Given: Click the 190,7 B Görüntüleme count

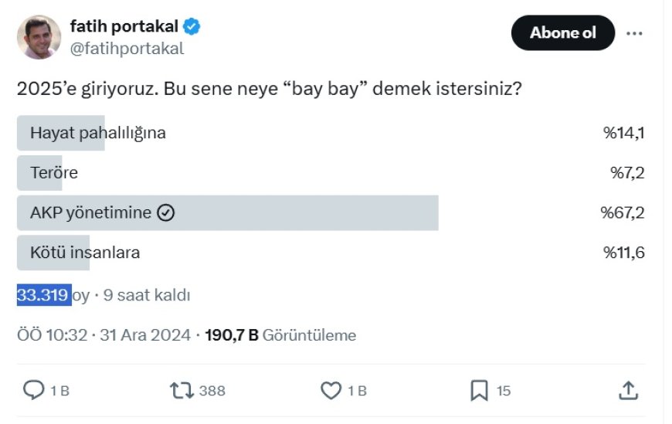Looking at the screenshot, I should coord(280,335).
